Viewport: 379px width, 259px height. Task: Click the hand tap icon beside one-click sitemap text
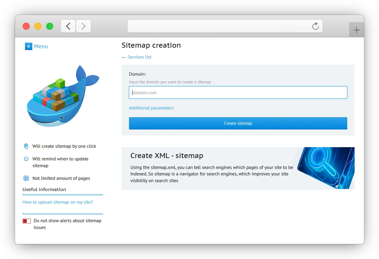pyautogui.click(x=26, y=146)
